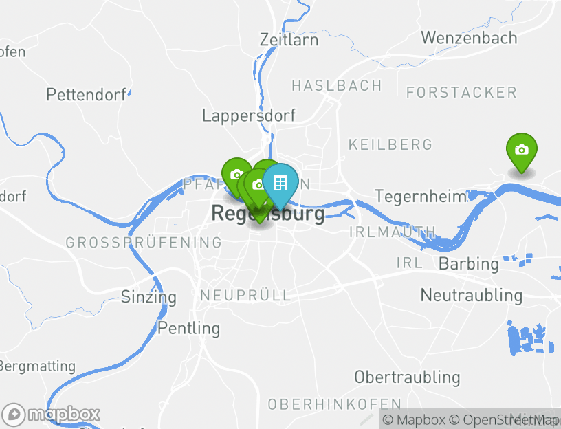
Task: Open the © Mapbox attribution link
Action: pyautogui.click(x=414, y=419)
